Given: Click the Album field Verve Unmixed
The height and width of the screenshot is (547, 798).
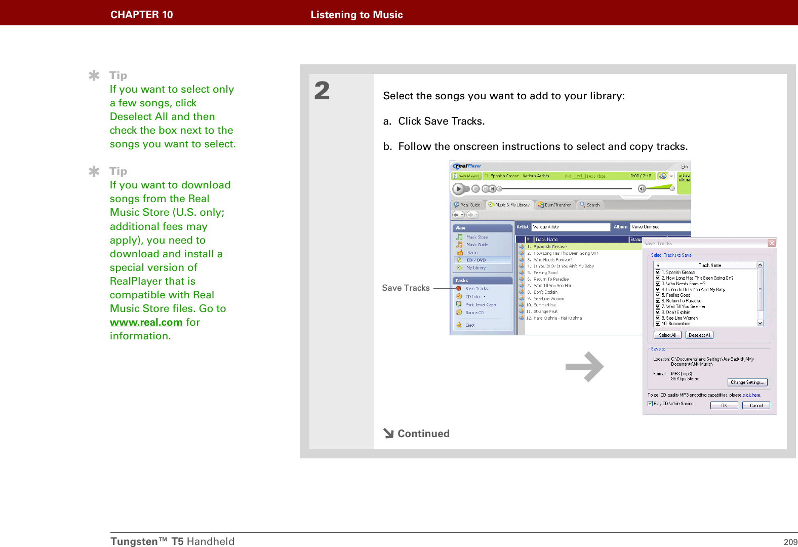Looking at the screenshot, I should [660, 227].
